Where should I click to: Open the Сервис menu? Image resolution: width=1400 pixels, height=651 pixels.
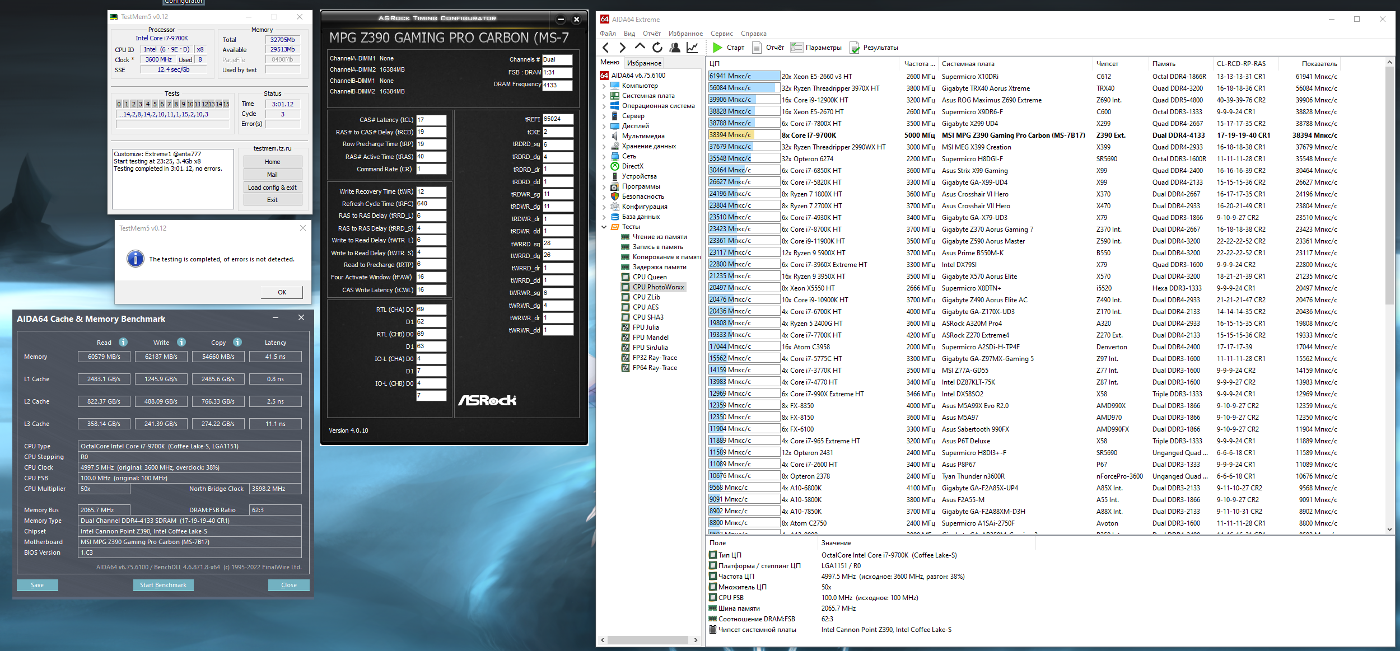click(x=721, y=34)
